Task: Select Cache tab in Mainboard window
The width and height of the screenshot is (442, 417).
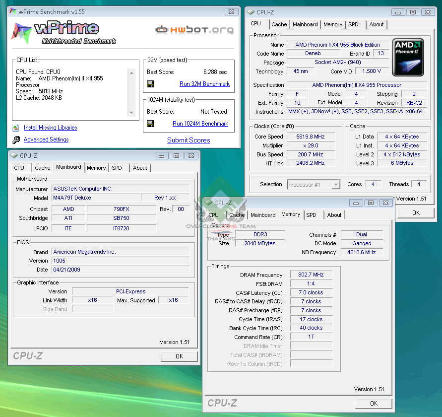Action: pos(43,168)
